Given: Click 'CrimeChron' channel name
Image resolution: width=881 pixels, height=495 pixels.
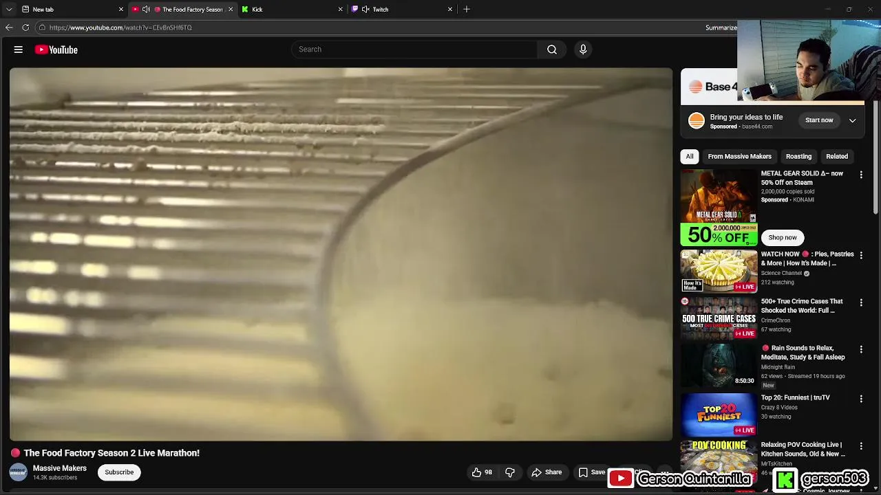Looking at the screenshot, I should coord(776,320).
